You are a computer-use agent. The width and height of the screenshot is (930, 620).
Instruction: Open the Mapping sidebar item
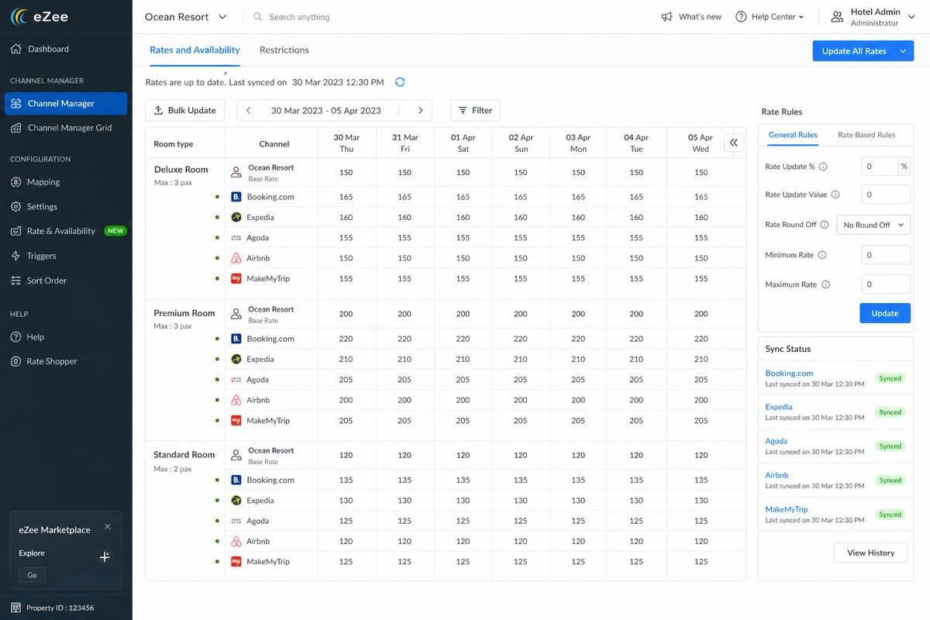point(66,182)
